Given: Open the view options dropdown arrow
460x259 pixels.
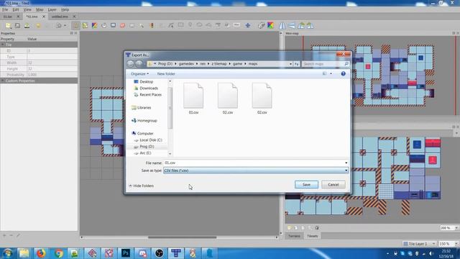Looking at the screenshot, I should [x=331, y=73].
